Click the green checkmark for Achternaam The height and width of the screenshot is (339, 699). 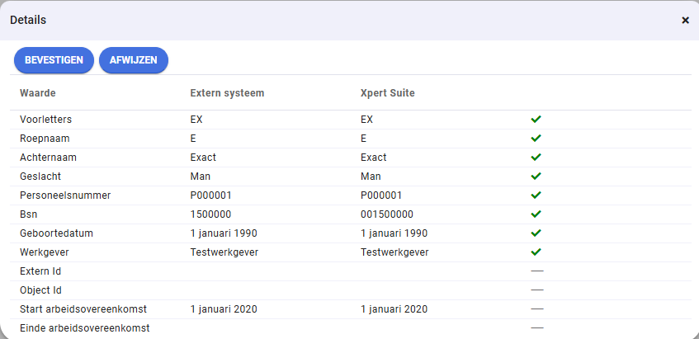536,158
